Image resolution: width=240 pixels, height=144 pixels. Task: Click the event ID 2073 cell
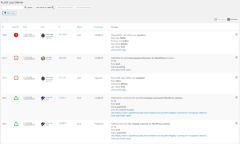4,58
